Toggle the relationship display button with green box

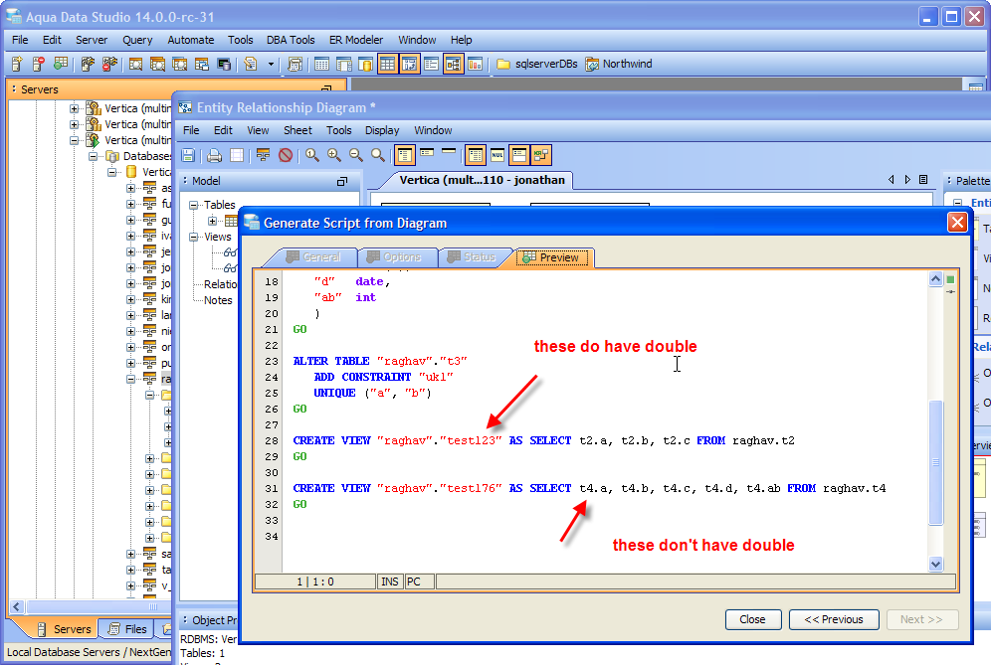pyautogui.click(x=541, y=155)
